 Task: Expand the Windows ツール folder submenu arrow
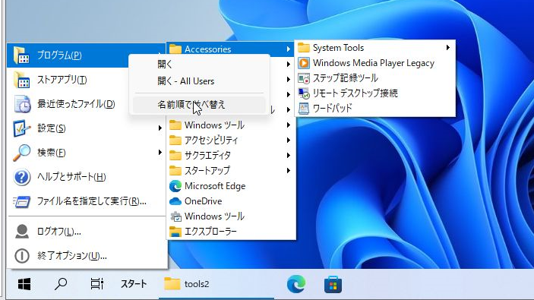(289, 125)
